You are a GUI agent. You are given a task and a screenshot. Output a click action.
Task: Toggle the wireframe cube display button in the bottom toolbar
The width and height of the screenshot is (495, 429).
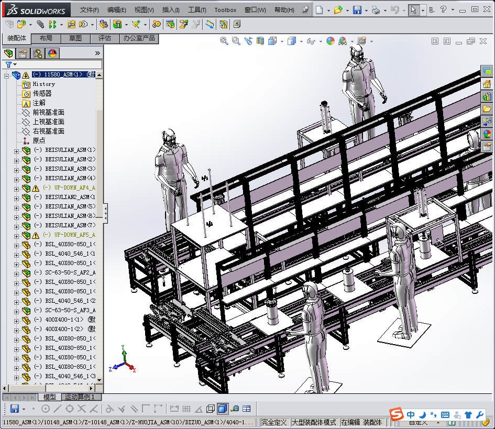(211, 409)
